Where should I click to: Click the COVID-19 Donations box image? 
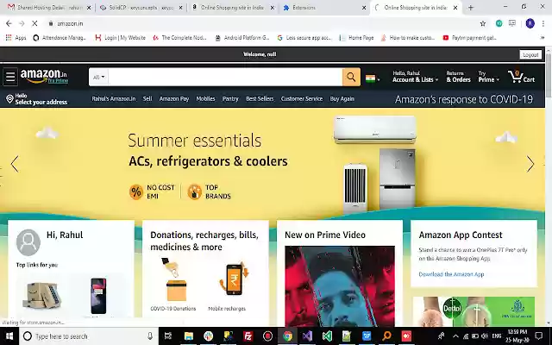click(175, 279)
